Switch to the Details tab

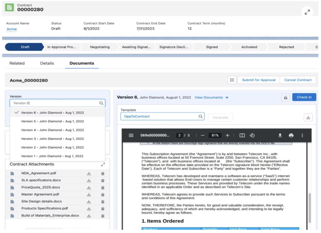(47, 63)
